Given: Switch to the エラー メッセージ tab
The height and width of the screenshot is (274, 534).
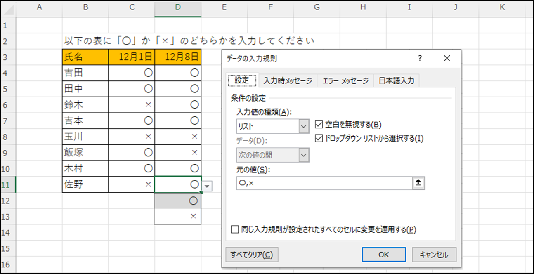Looking at the screenshot, I should click(x=345, y=81).
